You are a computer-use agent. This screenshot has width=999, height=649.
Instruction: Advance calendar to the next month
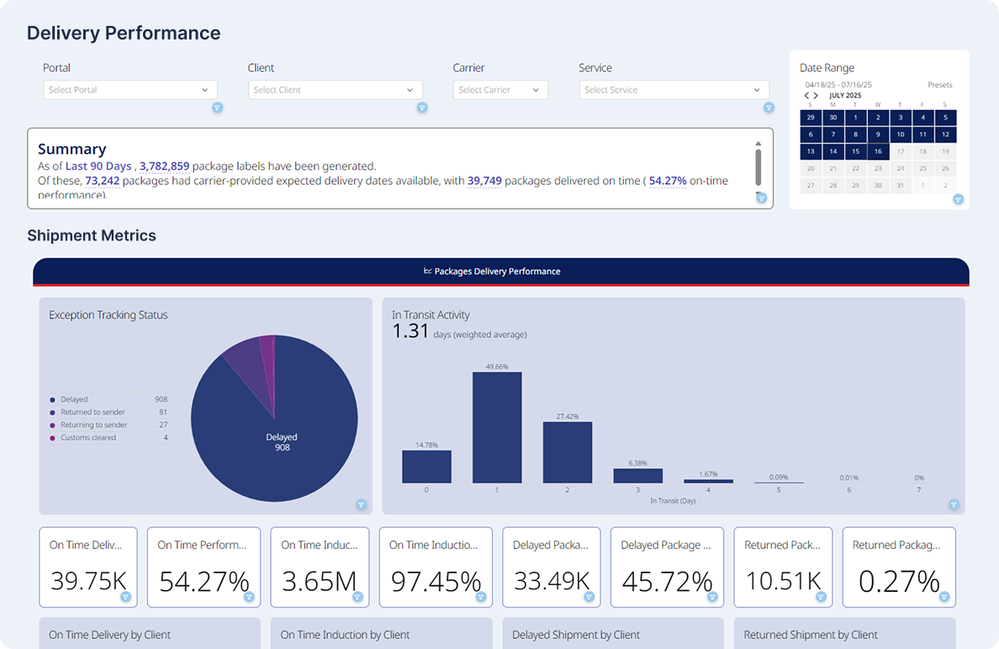click(x=816, y=96)
